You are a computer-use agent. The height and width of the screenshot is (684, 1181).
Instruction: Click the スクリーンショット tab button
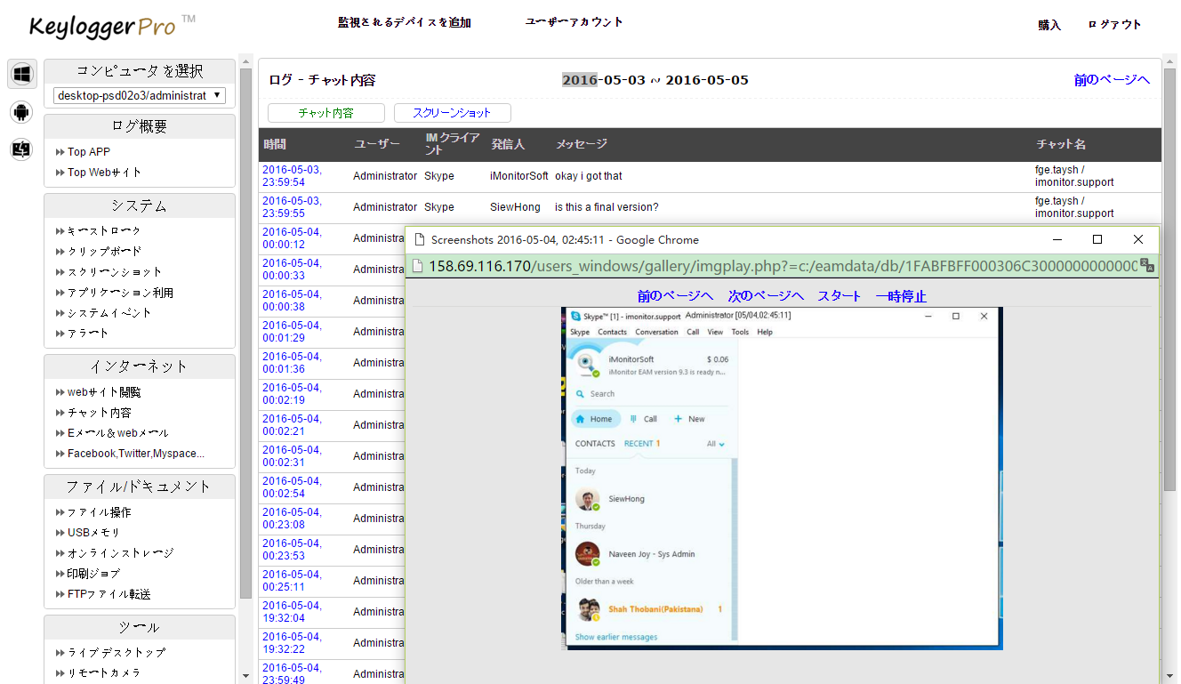coord(453,113)
